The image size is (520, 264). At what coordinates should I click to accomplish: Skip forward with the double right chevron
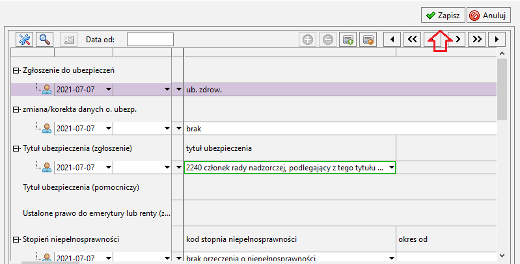[x=477, y=40]
